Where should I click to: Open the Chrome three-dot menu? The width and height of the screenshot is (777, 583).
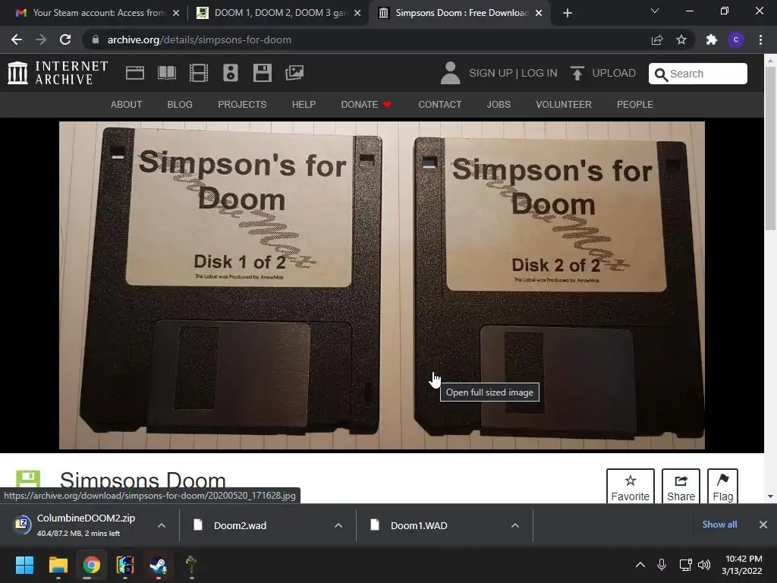coord(760,39)
